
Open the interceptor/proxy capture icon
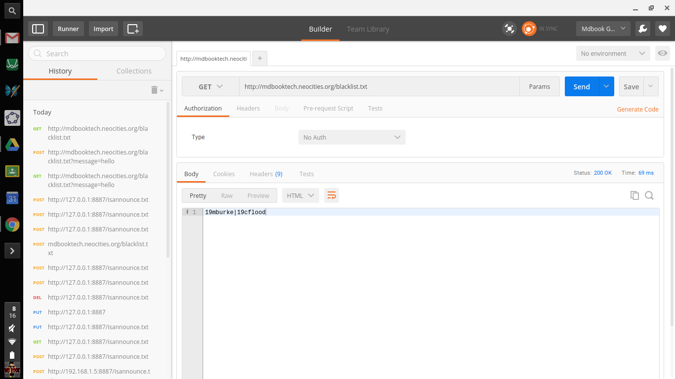pyautogui.click(x=509, y=29)
